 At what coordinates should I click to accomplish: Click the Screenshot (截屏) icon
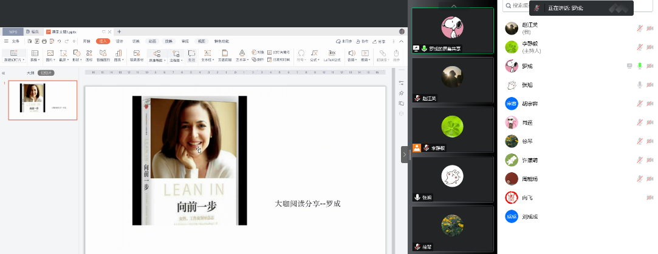tap(63, 53)
